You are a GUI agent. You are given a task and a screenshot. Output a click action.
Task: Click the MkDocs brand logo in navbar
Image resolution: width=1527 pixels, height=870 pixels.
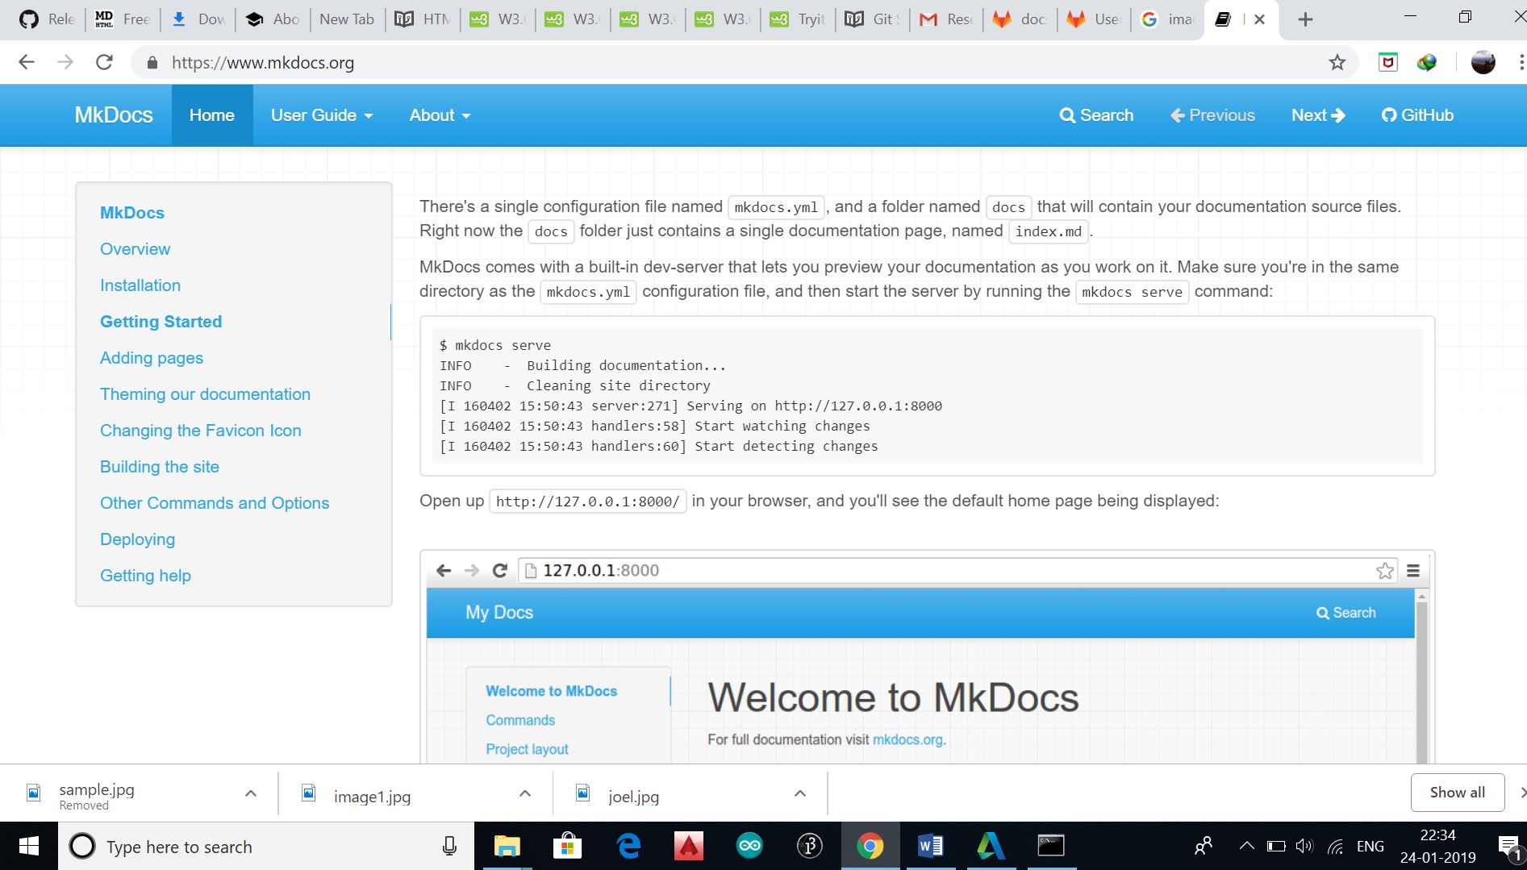coord(114,115)
